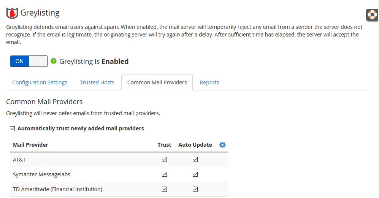This screenshot has height=198, width=379.
Task: Open the Trusted Hosts tab
Action: [x=97, y=82]
